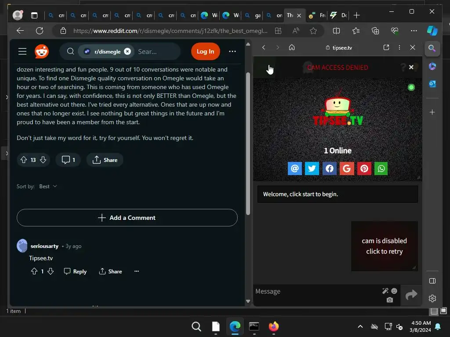Open Windows taskbar search

point(196,326)
